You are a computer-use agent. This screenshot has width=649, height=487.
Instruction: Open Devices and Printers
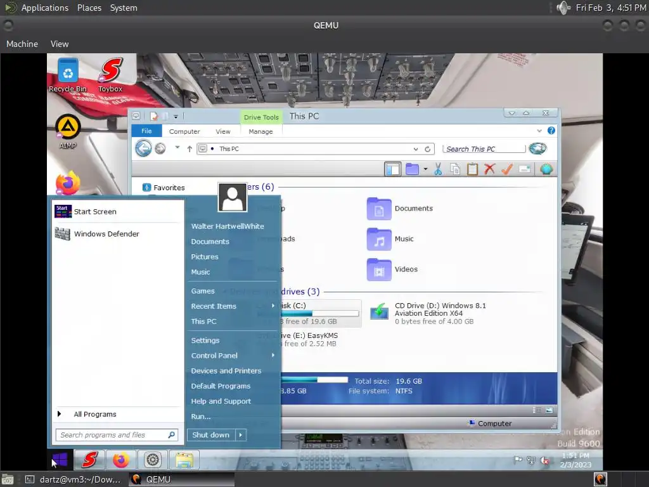coord(226,370)
